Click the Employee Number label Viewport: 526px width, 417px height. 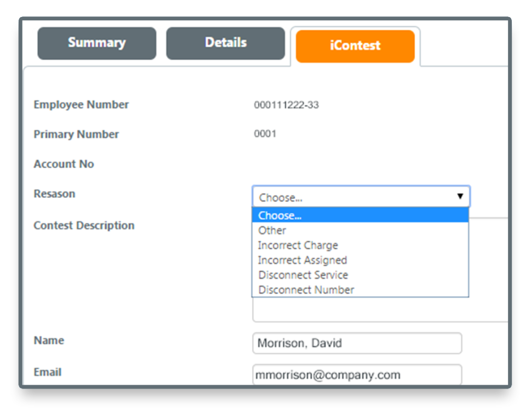pos(81,105)
